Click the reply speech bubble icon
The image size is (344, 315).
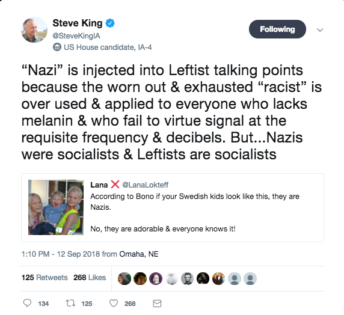[x=27, y=303]
